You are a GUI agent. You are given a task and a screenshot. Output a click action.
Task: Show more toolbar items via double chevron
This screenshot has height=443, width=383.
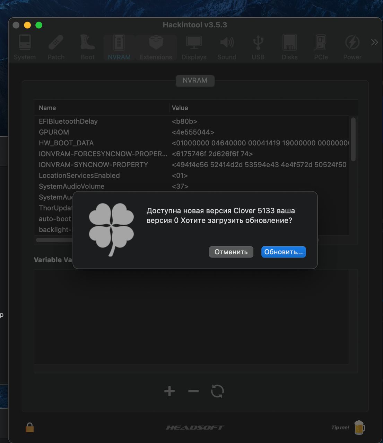[x=374, y=42]
